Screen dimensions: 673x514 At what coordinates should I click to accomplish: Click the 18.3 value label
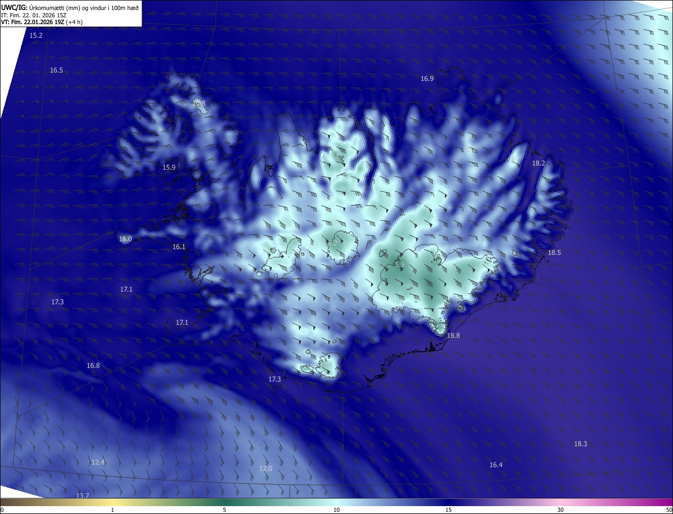tap(580, 444)
